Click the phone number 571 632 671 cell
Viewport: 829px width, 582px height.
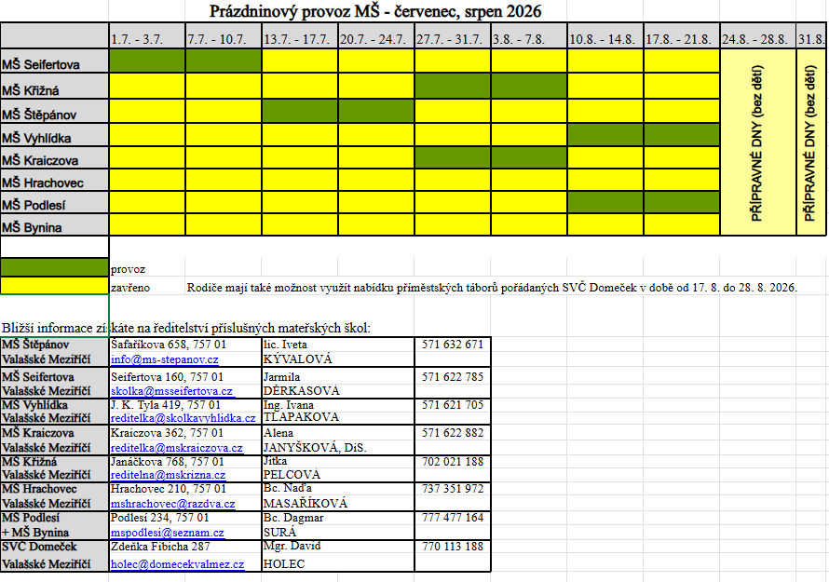(x=452, y=345)
